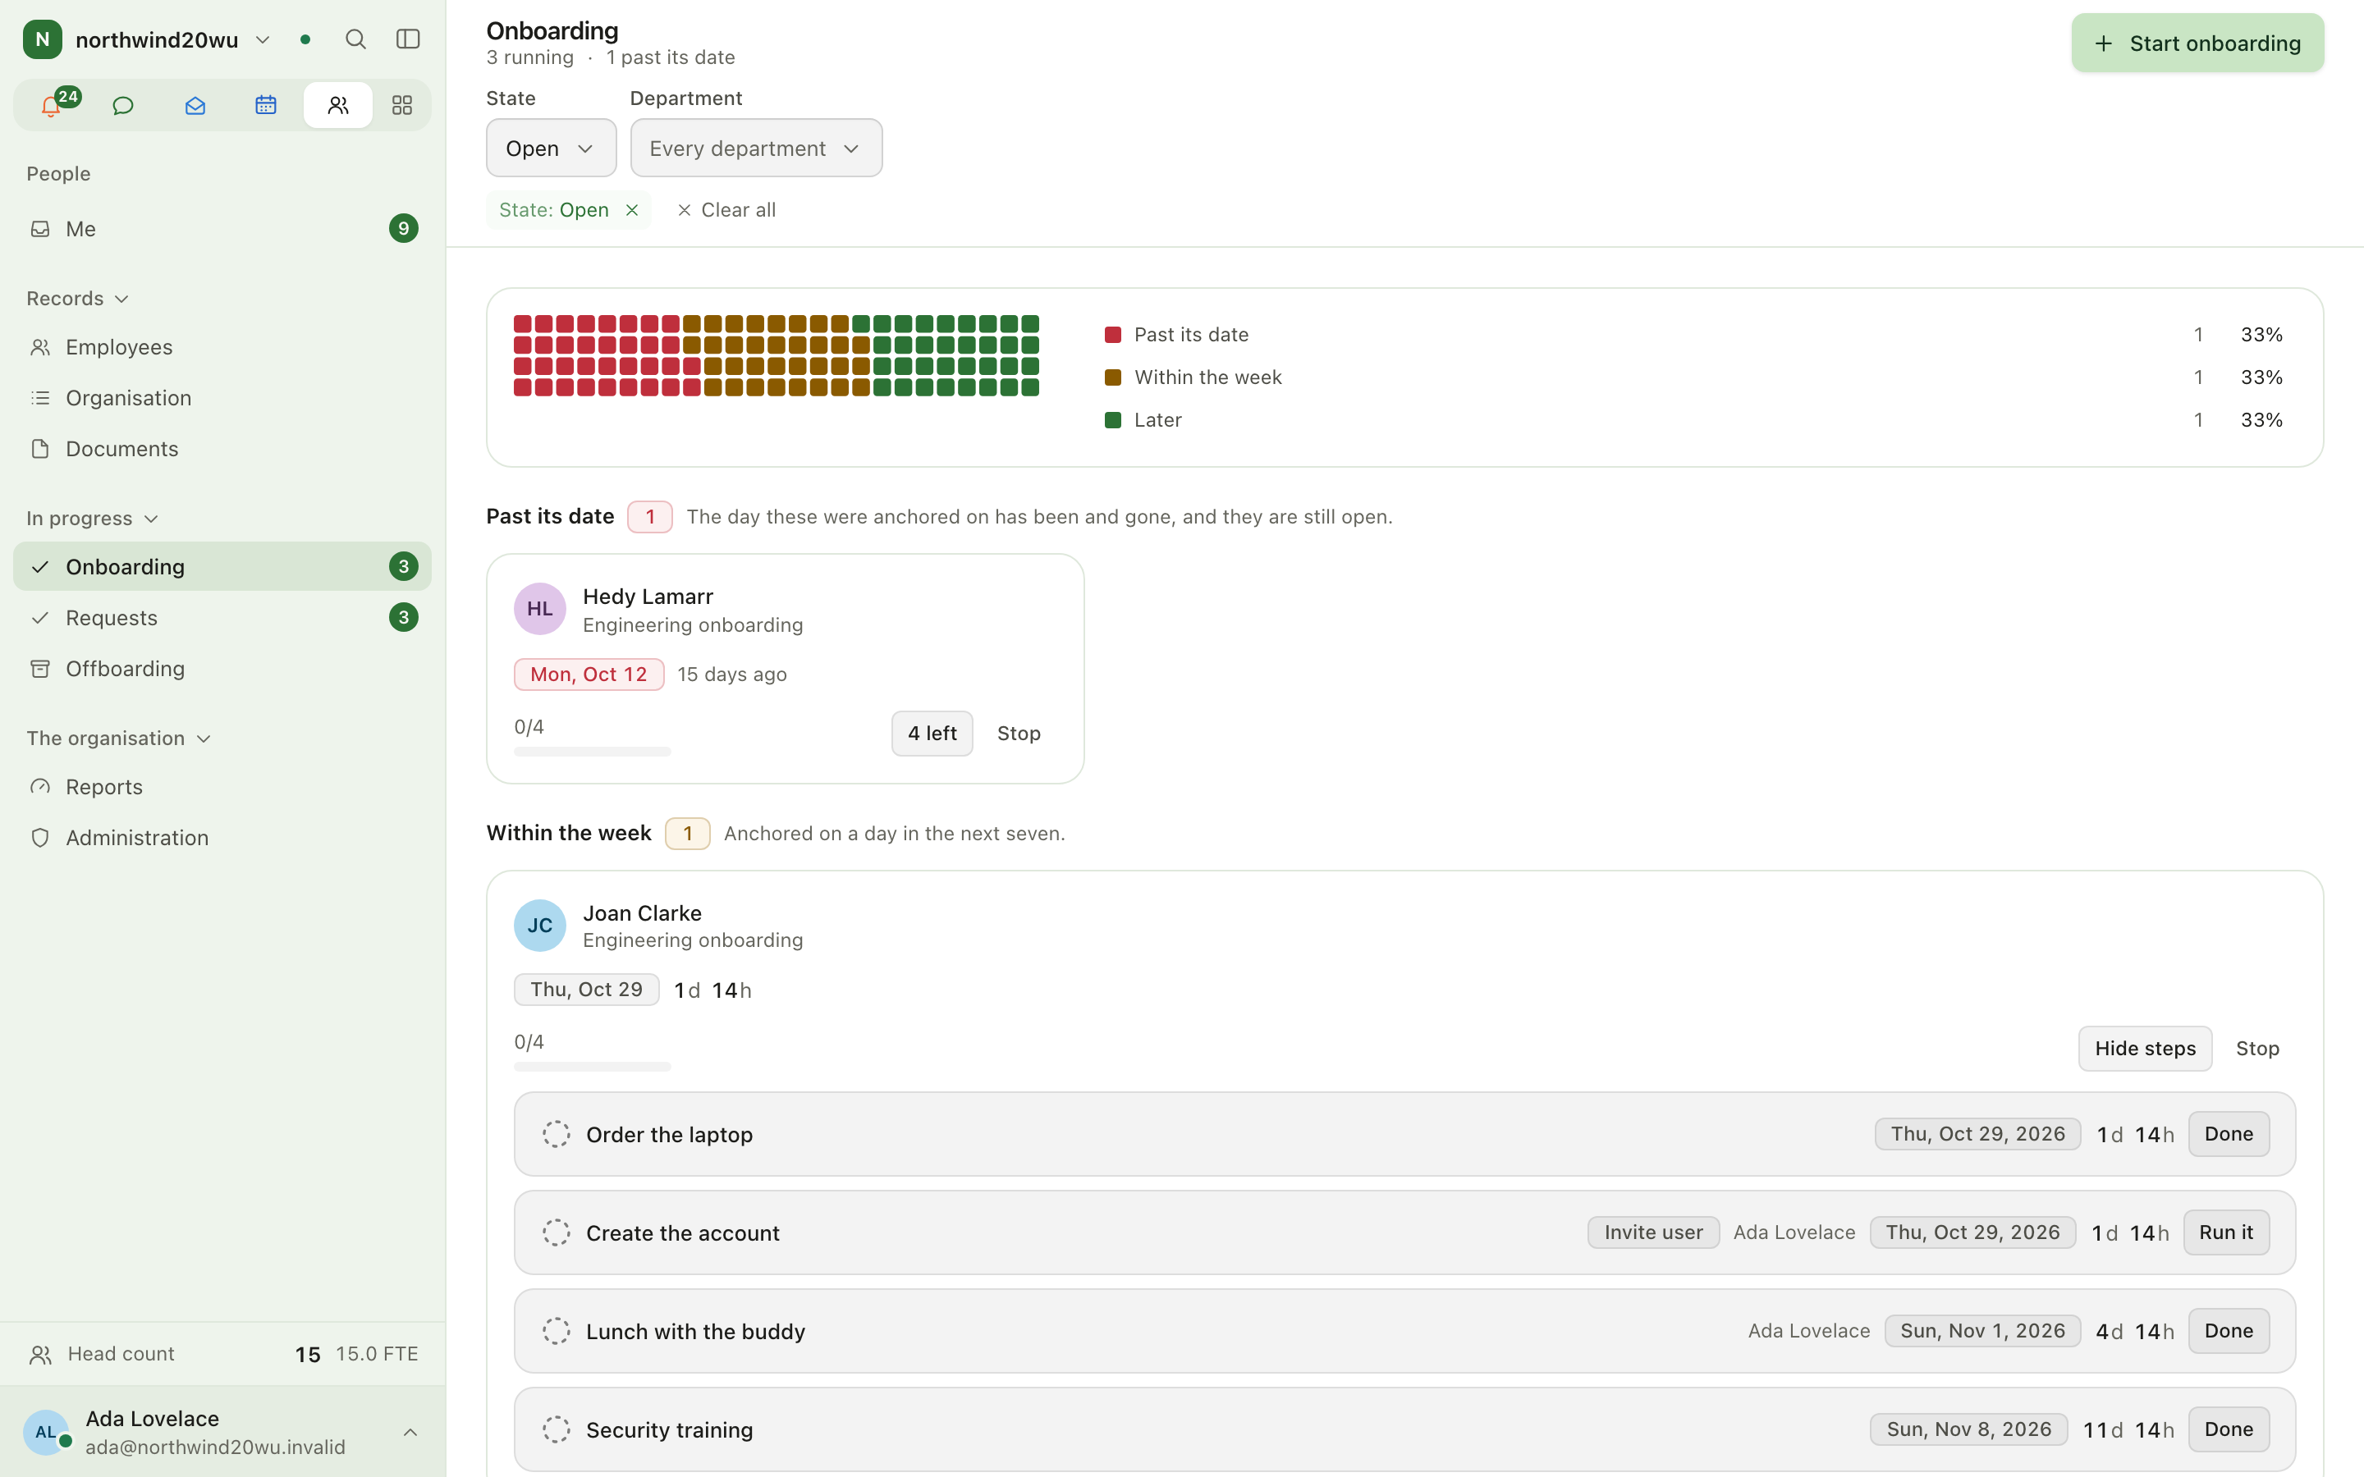Open the notifications bell with 24 badge
This screenshot has width=2364, height=1477.
pyautogui.click(x=52, y=106)
